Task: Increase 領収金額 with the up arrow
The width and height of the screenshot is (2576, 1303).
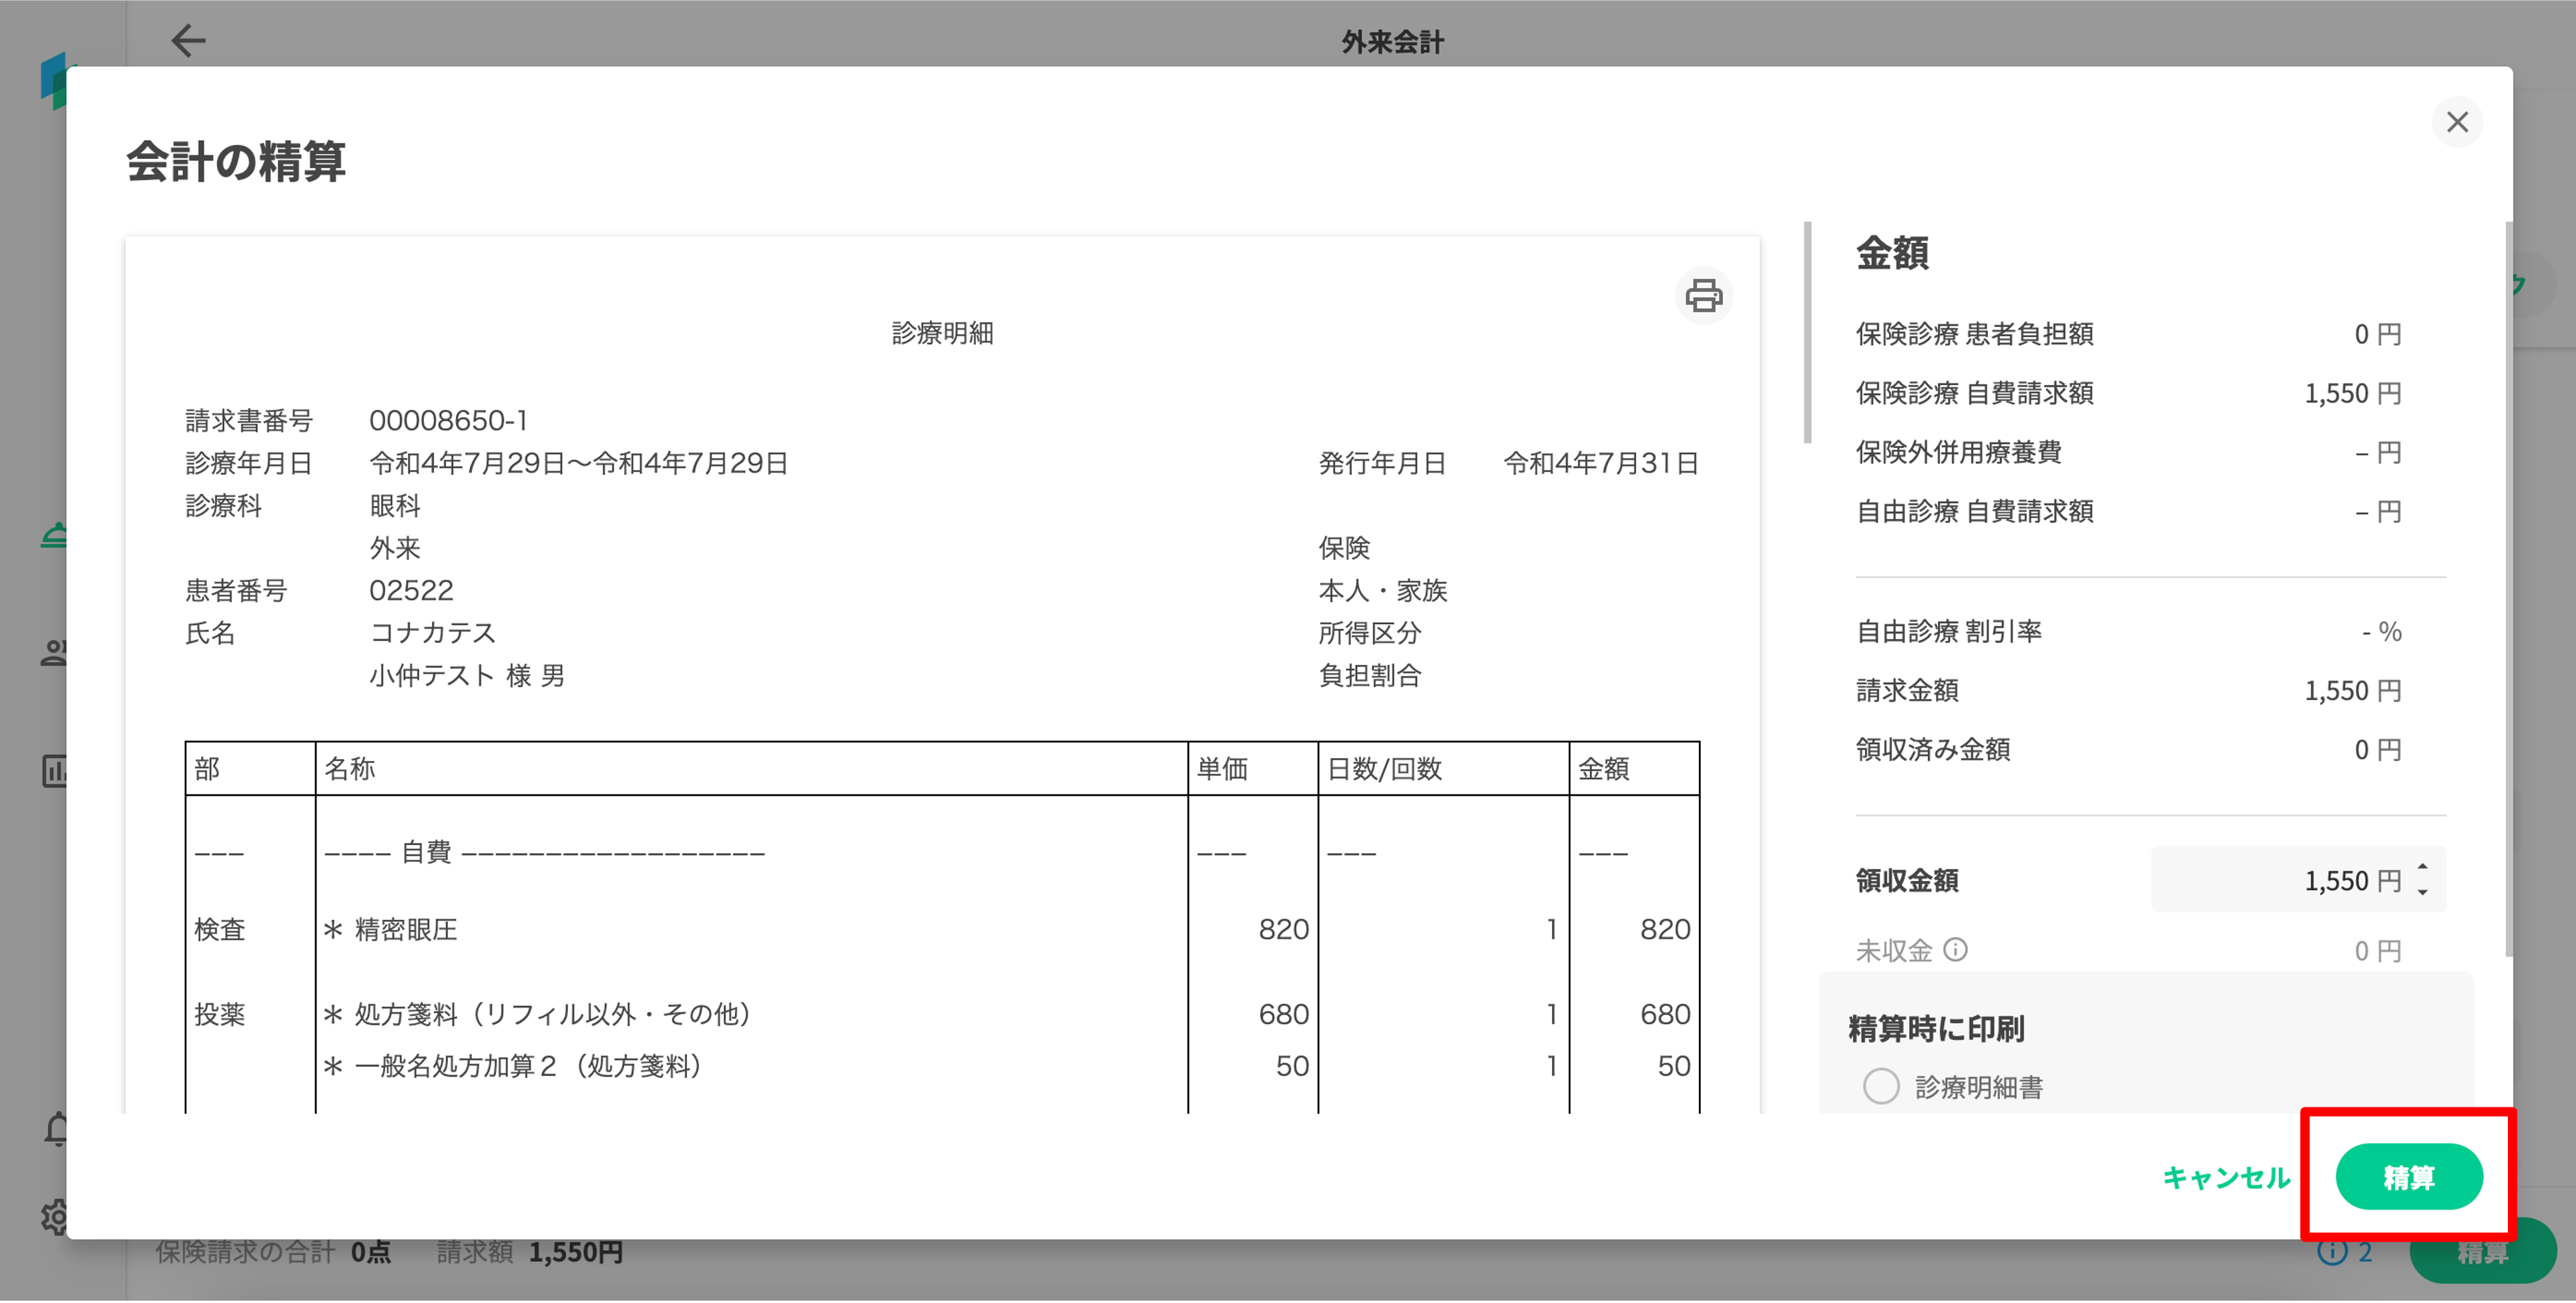Action: (2422, 867)
